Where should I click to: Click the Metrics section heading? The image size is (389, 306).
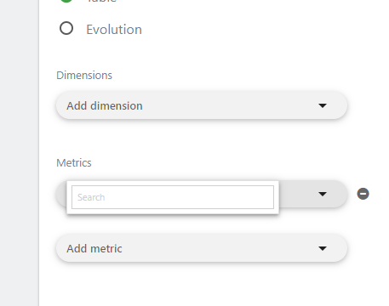74,163
